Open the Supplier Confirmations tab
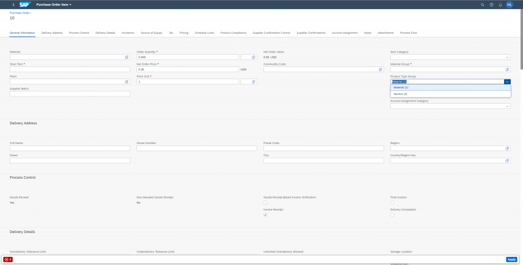The width and height of the screenshot is (523, 265). click(311, 33)
